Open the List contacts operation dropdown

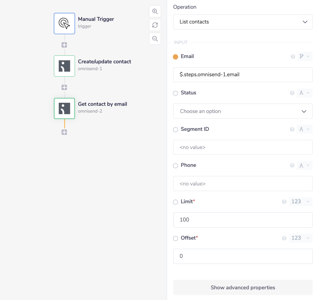click(243, 22)
